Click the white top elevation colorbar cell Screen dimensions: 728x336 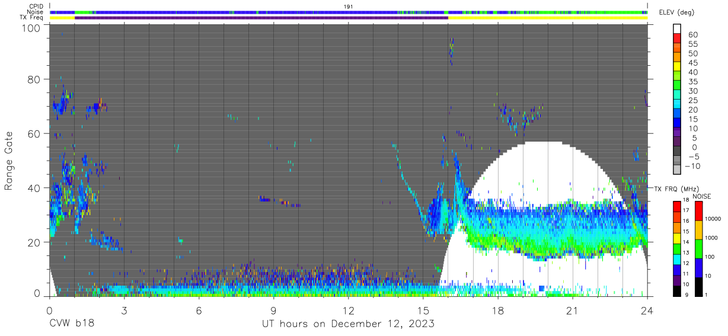coord(678,27)
